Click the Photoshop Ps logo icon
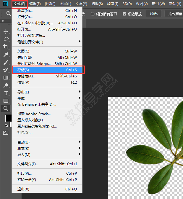Viewport: 183px width, 199px height. pyautogui.click(x=5, y=4)
